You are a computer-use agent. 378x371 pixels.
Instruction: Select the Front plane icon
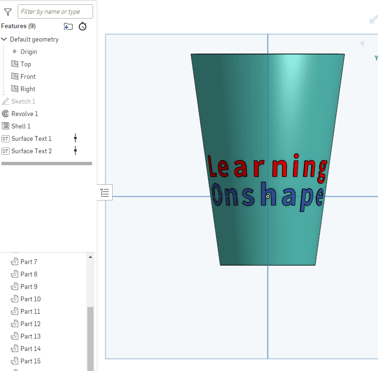point(14,76)
